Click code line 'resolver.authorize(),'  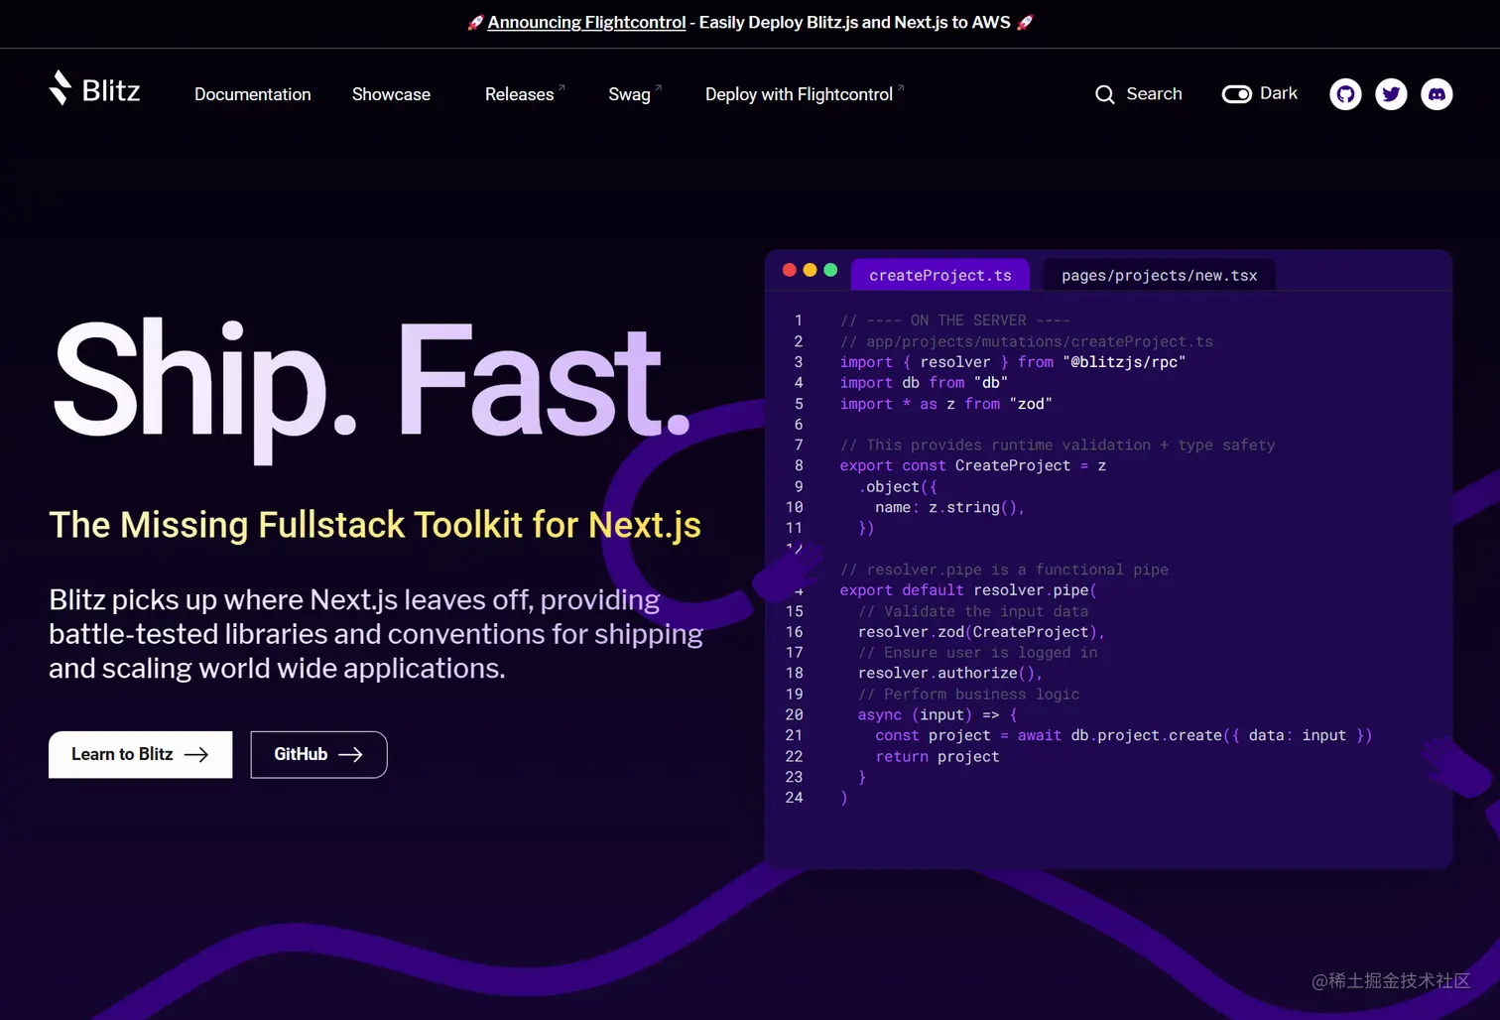pyautogui.click(x=950, y=673)
